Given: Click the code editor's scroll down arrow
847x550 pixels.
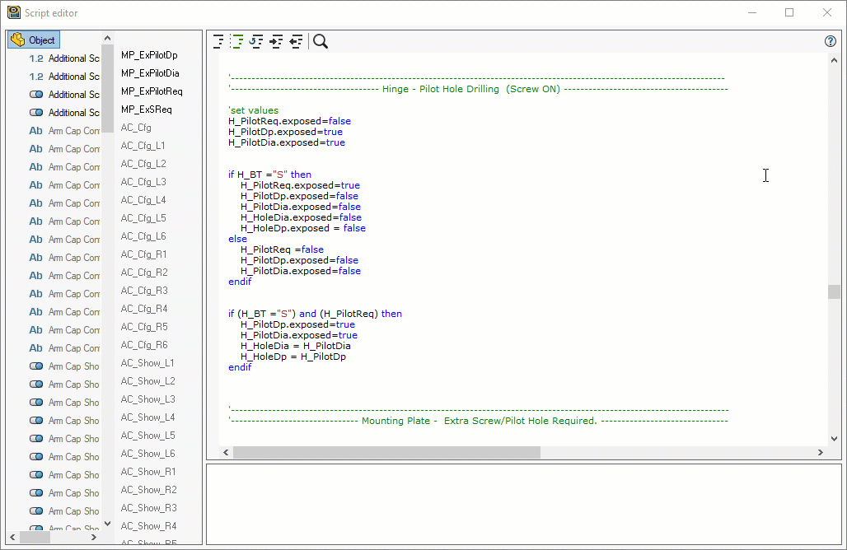Looking at the screenshot, I should coord(834,439).
